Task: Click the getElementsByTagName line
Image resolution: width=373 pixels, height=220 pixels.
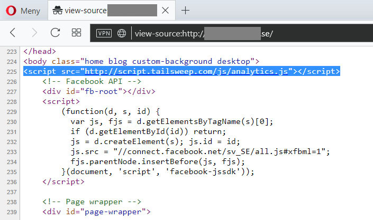Action: [172, 122]
